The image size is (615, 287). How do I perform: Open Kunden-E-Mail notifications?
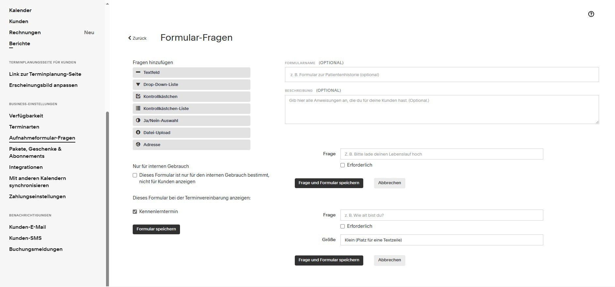click(x=27, y=227)
